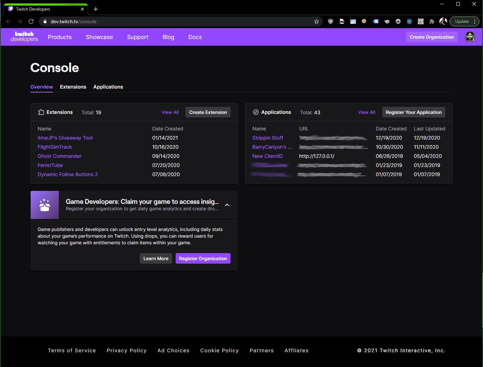This screenshot has height=367, width=483.
Task: View site security lock info
Action: click(45, 21)
